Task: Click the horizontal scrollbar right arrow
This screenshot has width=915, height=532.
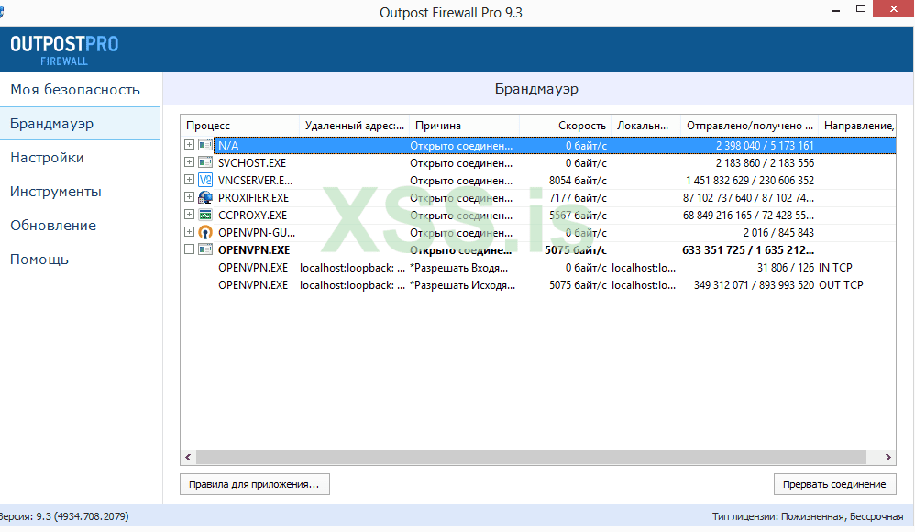Action: point(888,458)
